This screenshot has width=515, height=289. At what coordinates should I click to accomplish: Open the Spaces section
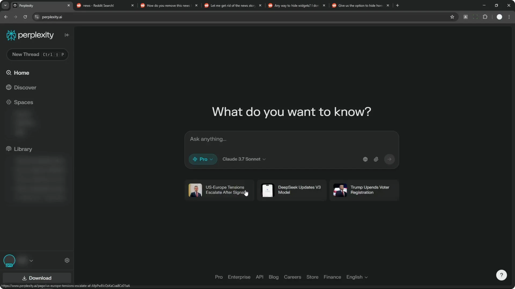click(x=24, y=102)
